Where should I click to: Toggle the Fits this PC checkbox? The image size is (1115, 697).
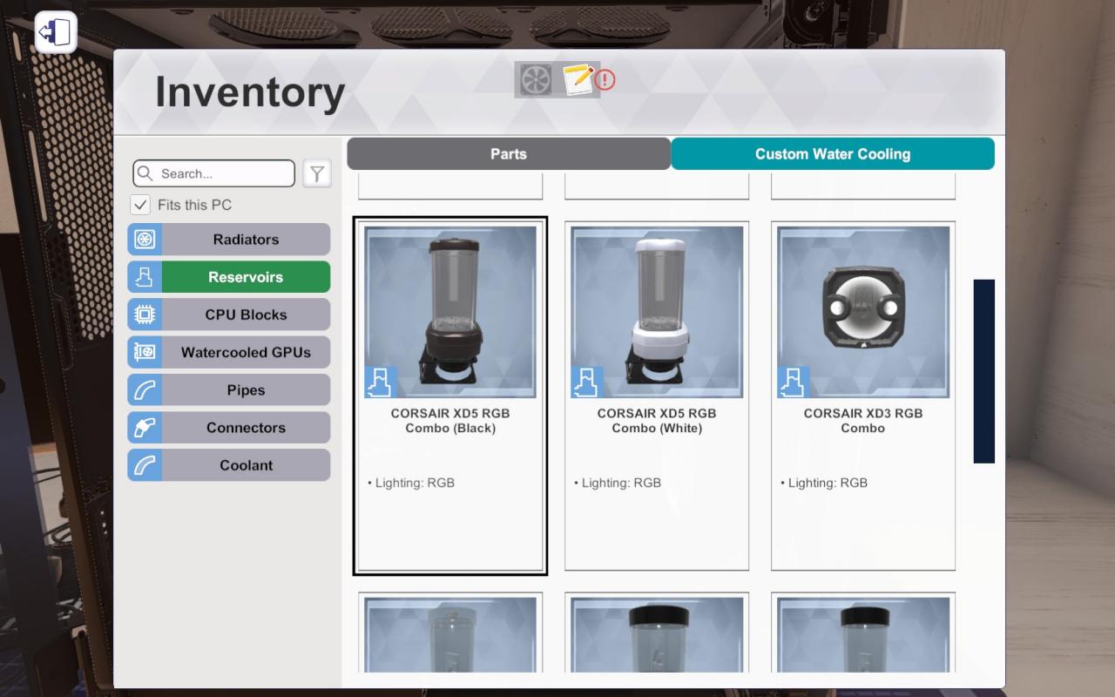click(x=140, y=205)
